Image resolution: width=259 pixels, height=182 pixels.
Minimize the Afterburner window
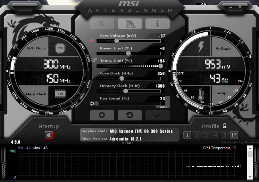point(231,7)
